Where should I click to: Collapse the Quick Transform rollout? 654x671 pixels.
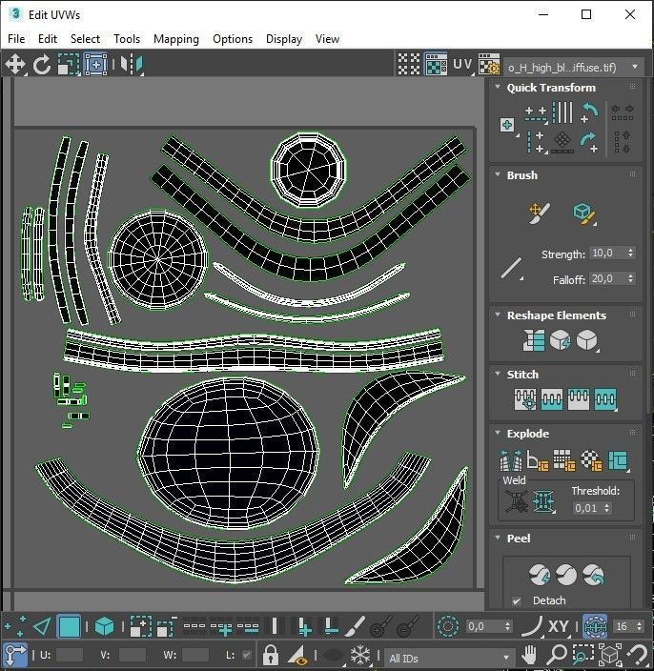click(498, 87)
